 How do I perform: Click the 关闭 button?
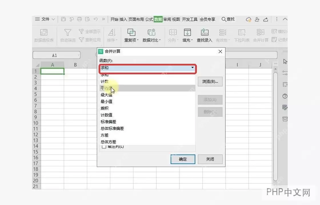(x=210, y=159)
